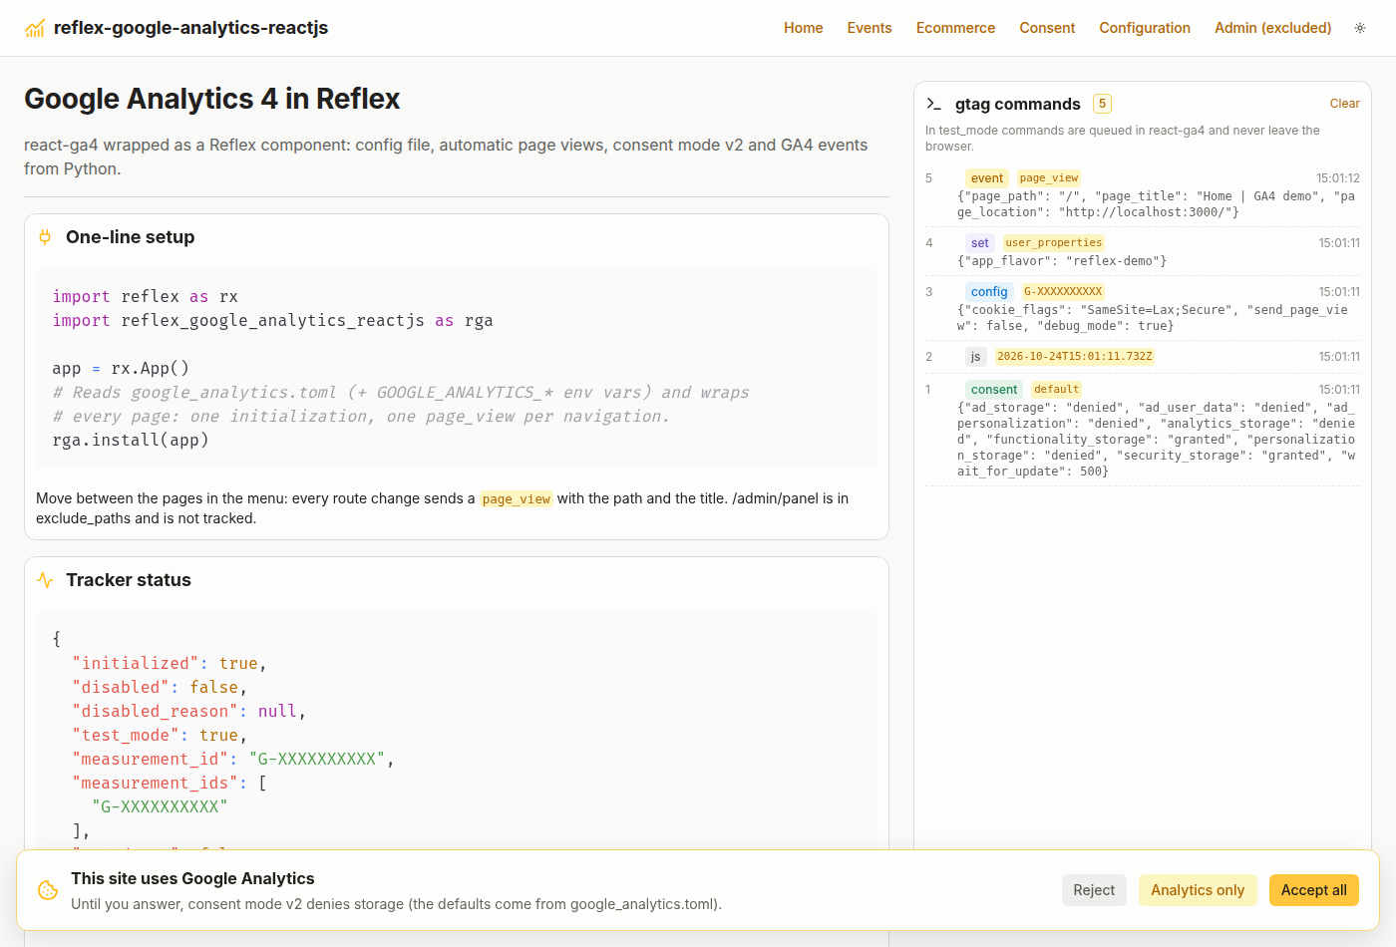
Task: Click the 15:01:12 timestamp in command log
Action: pyautogui.click(x=1338, y=178)
